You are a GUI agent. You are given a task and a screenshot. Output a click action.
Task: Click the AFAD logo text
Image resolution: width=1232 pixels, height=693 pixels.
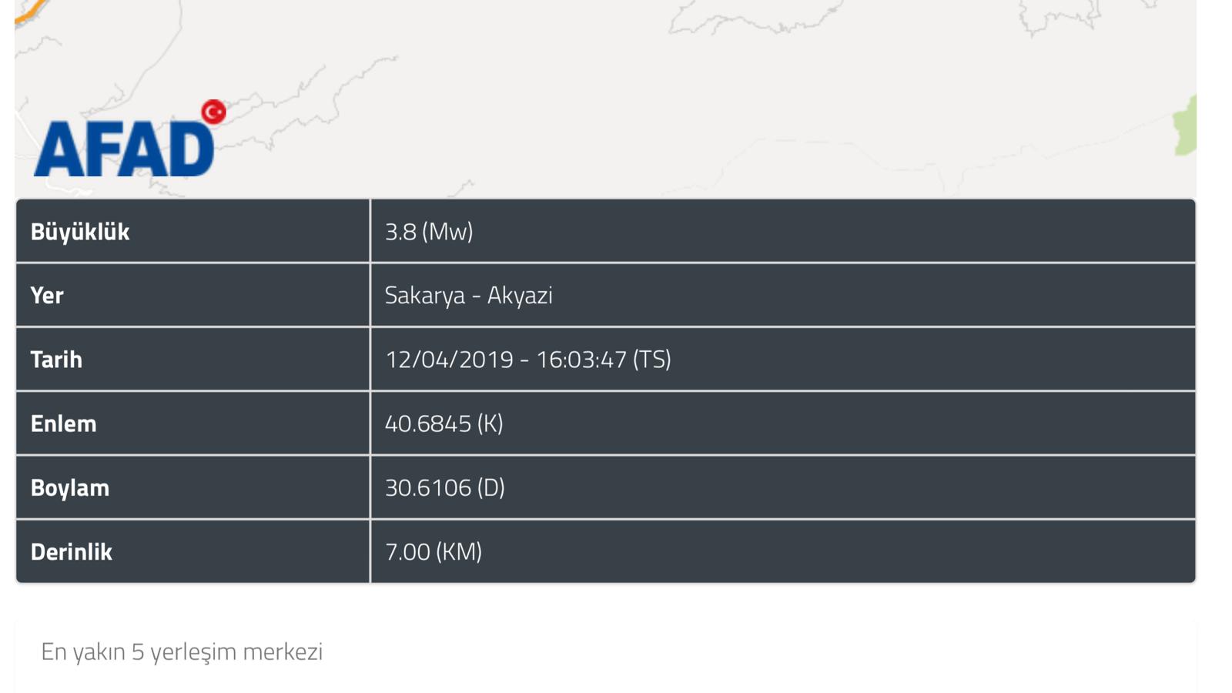123,149
